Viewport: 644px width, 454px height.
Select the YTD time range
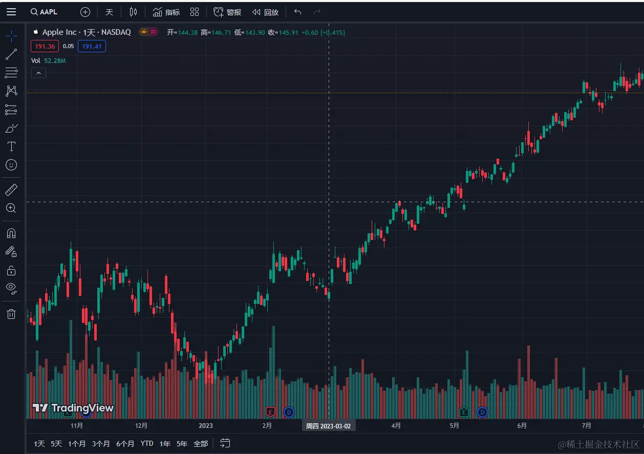[147, 444]
